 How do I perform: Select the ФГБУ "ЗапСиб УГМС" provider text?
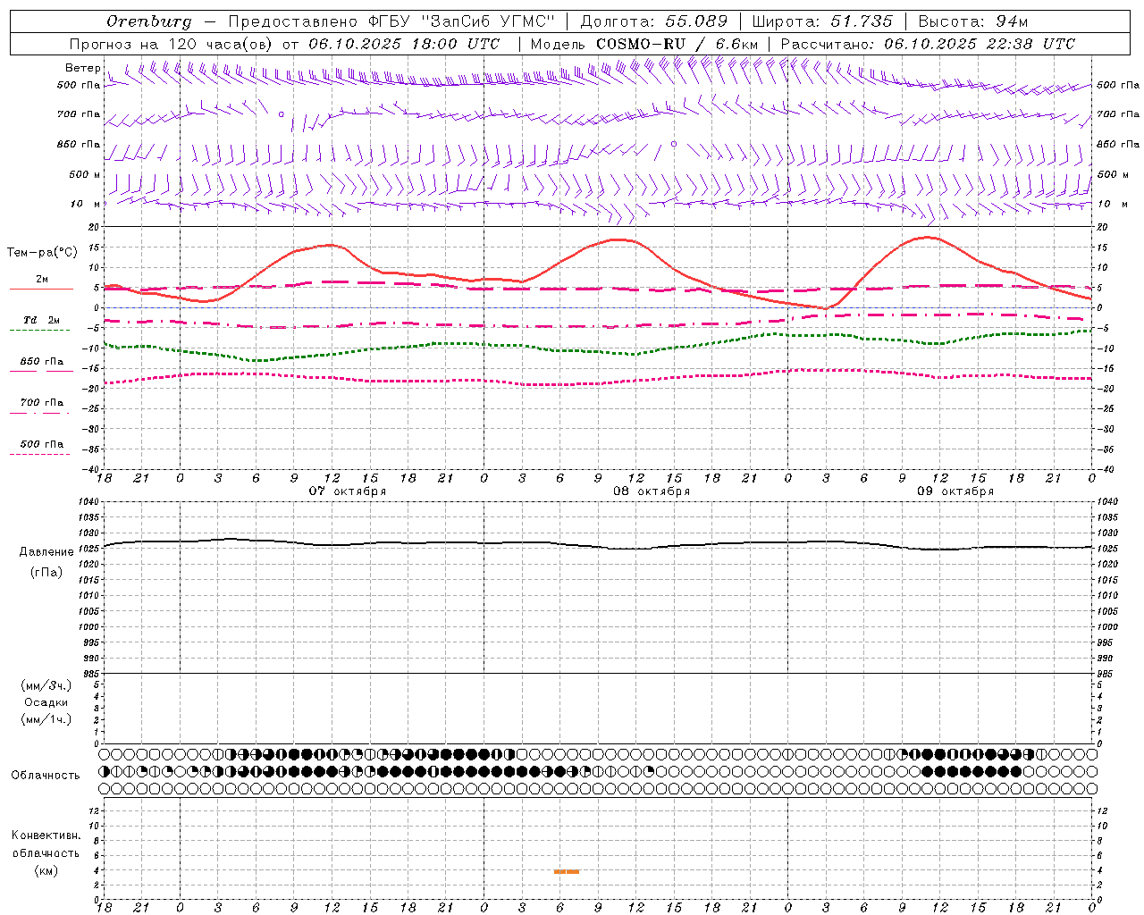461,21
